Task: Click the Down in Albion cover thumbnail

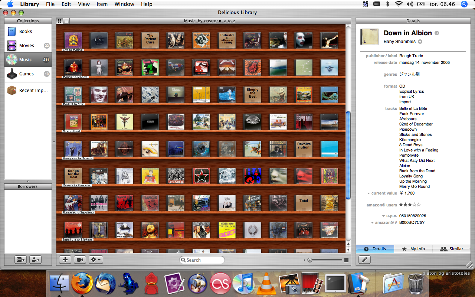Action: [369, 37]
